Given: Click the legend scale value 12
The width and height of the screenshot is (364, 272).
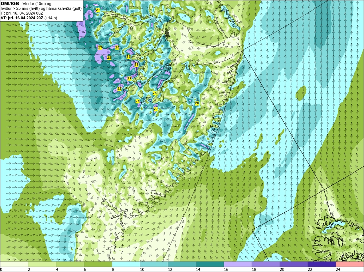Looking at the screenshot, I should click(170, 269).
